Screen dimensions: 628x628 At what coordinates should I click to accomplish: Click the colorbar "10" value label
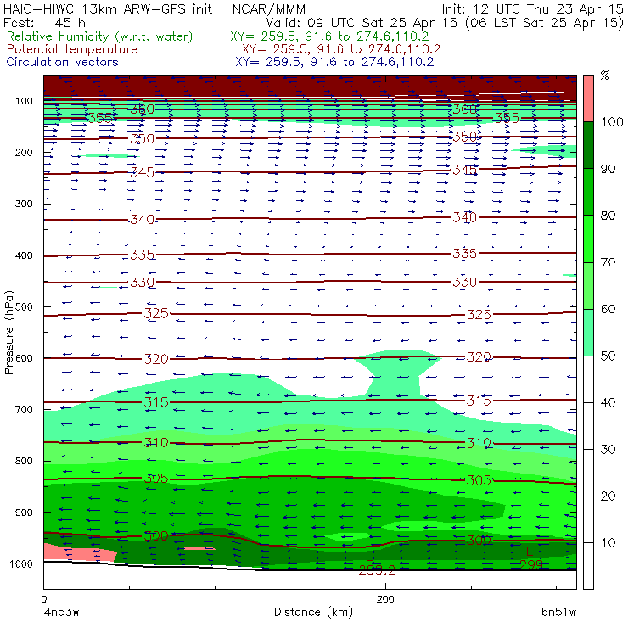608,543
